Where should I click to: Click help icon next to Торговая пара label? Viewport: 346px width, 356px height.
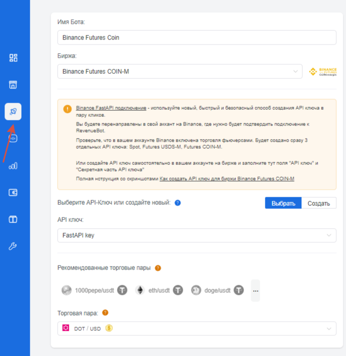click(105, 313)
